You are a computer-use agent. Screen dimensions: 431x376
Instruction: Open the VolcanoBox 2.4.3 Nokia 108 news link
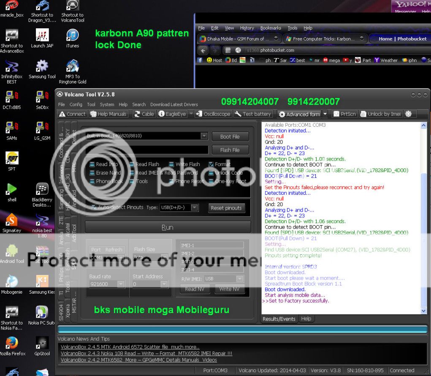[x=146, y=354]
